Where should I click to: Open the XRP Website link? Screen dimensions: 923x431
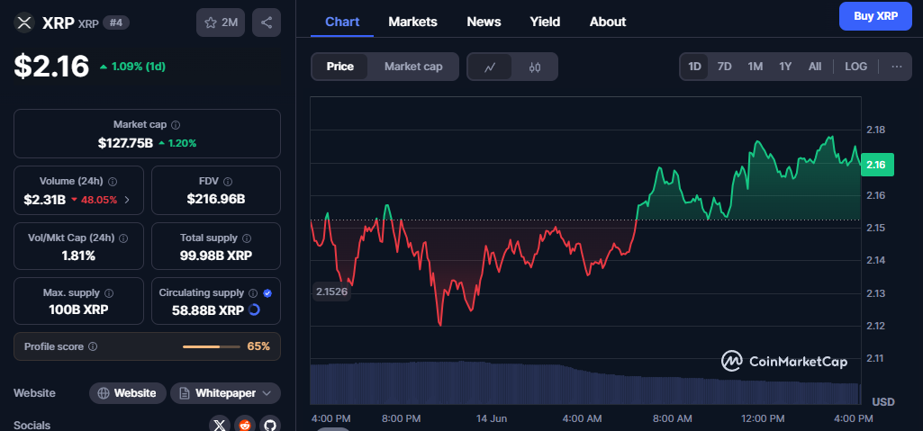[127, 393]
